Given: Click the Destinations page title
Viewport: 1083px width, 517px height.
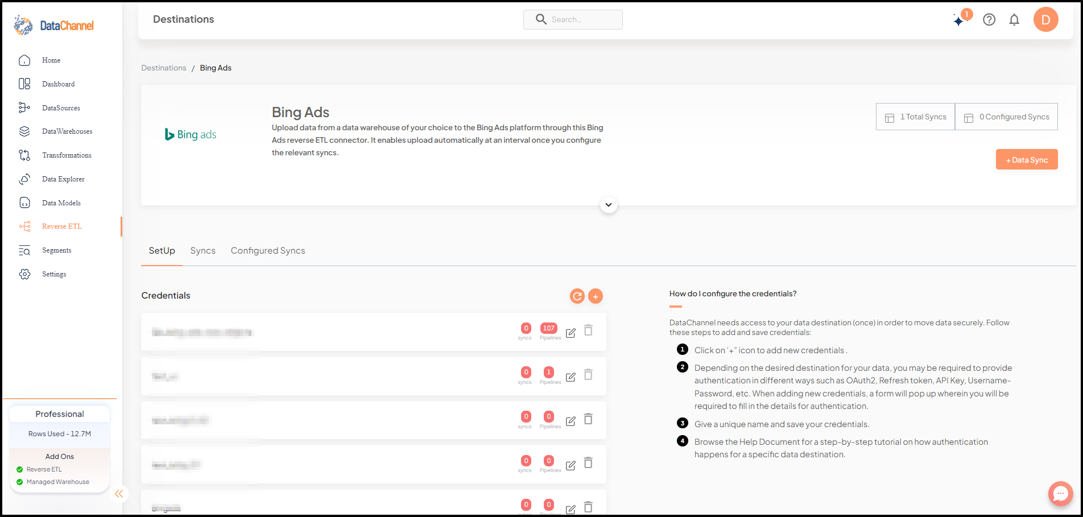Looking at the screenshot, I should [184, 19].
